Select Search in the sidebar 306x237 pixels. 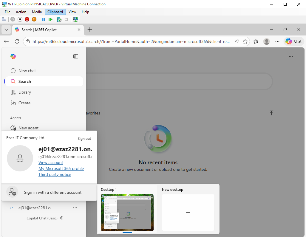pos(44,81)
